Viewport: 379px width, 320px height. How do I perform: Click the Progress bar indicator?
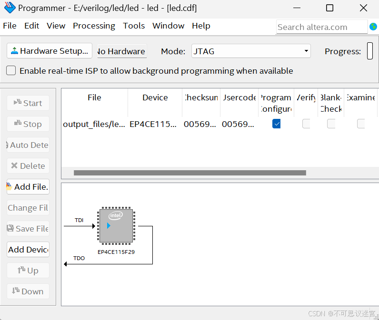pyautogui.click(x=370, y=51)
